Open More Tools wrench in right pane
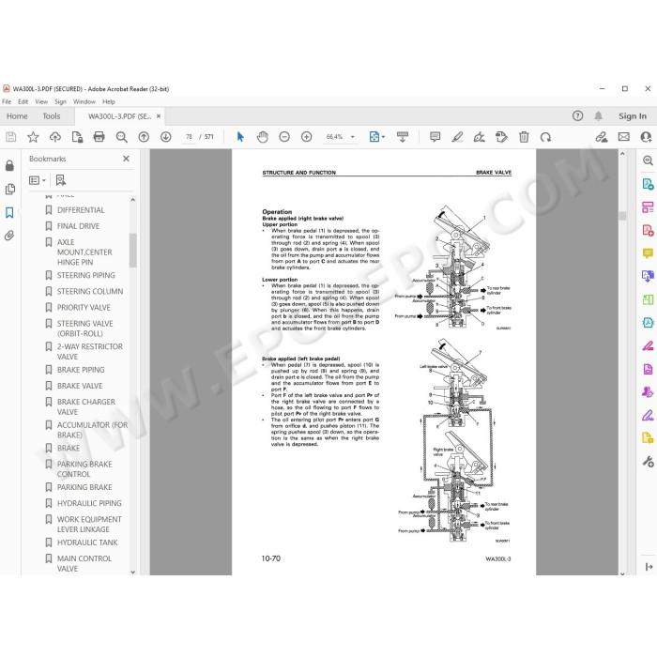This screenshot has width=657, height=657. point(648,462)
